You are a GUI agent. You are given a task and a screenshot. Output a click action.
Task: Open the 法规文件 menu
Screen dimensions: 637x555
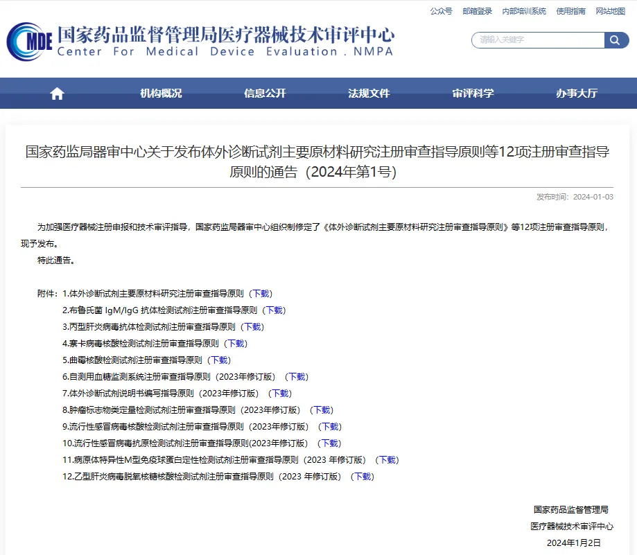(x=369, y=94)
